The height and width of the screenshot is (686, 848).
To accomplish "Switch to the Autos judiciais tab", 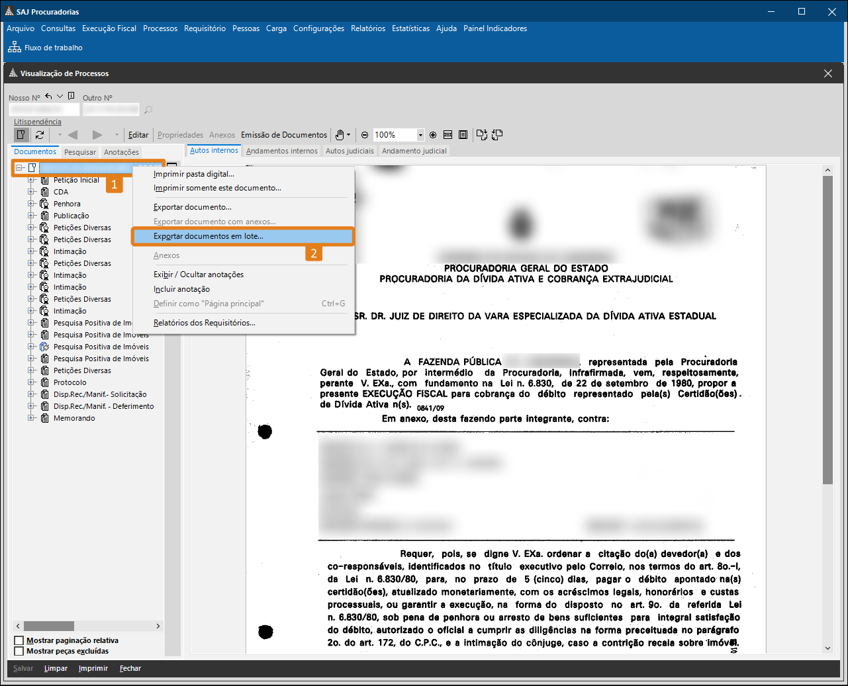I will (x=350, y=151).
